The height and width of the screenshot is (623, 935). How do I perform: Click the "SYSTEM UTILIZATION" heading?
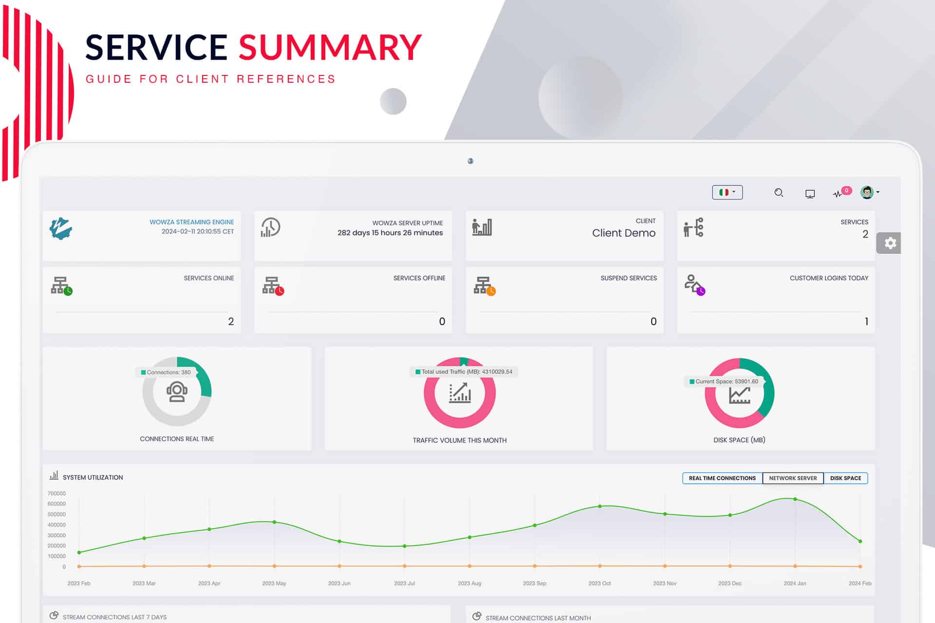[x=93, y=477]
